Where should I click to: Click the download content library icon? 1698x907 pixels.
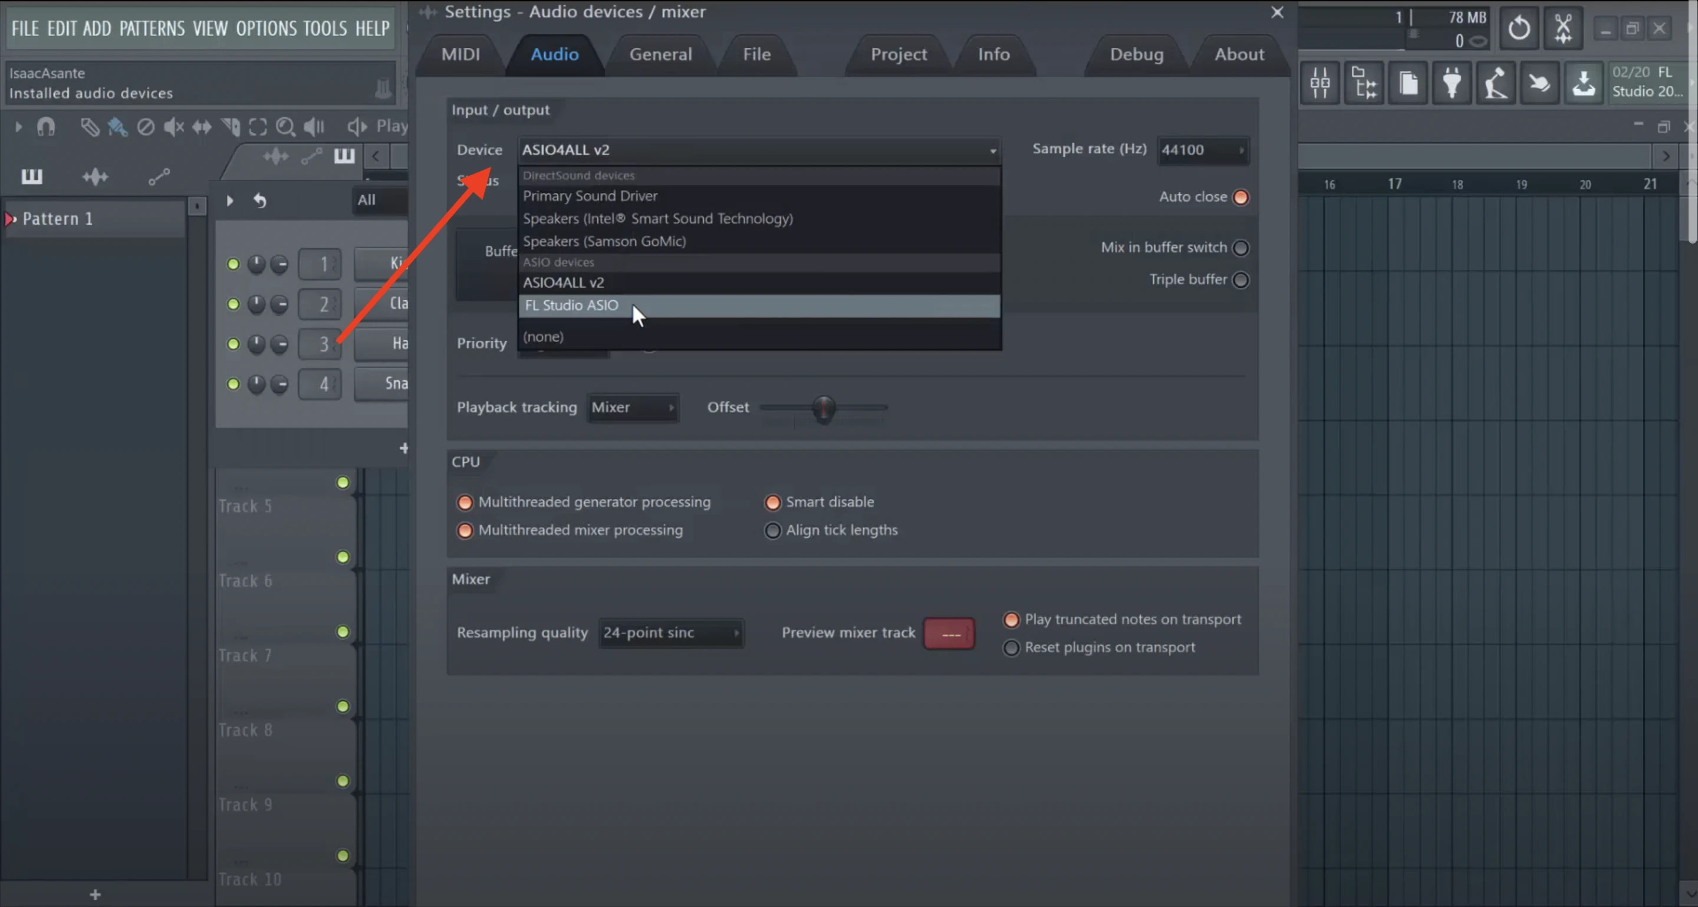(1583, 84)
